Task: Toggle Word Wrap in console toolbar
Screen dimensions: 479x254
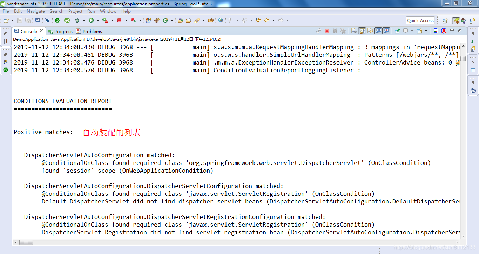Action: (370, 31)
